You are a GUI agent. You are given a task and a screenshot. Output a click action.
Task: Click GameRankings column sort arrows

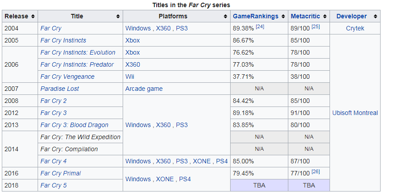click(283, 17)
